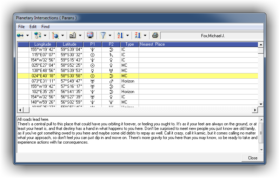Screen dimensions: 279x178
Task: Click horizontal scrollbar left arrow
Action: [x=20, y=110]
